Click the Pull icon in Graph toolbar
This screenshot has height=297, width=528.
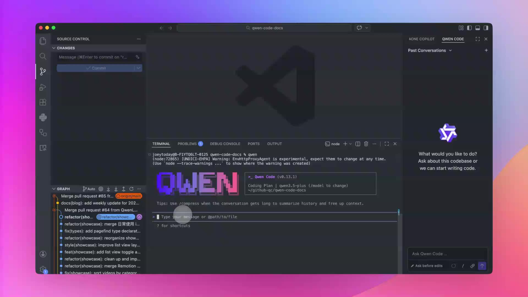click(x=116, y=189)
